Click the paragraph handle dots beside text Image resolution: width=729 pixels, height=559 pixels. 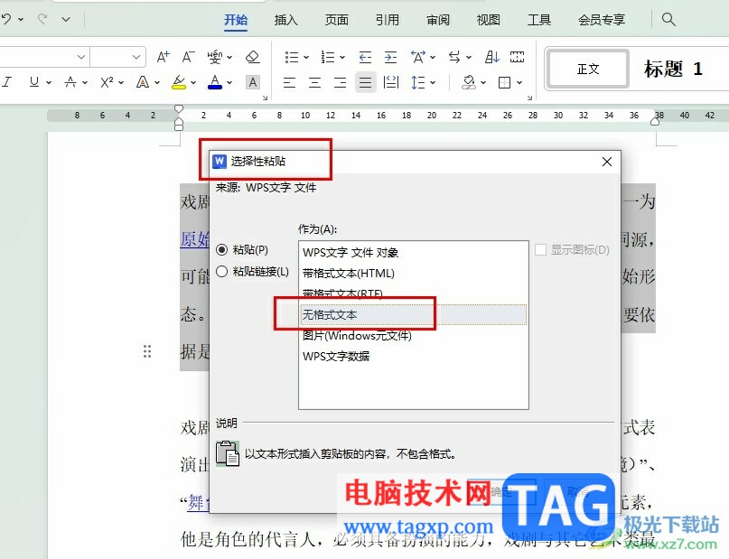click(x=147, y=351)
